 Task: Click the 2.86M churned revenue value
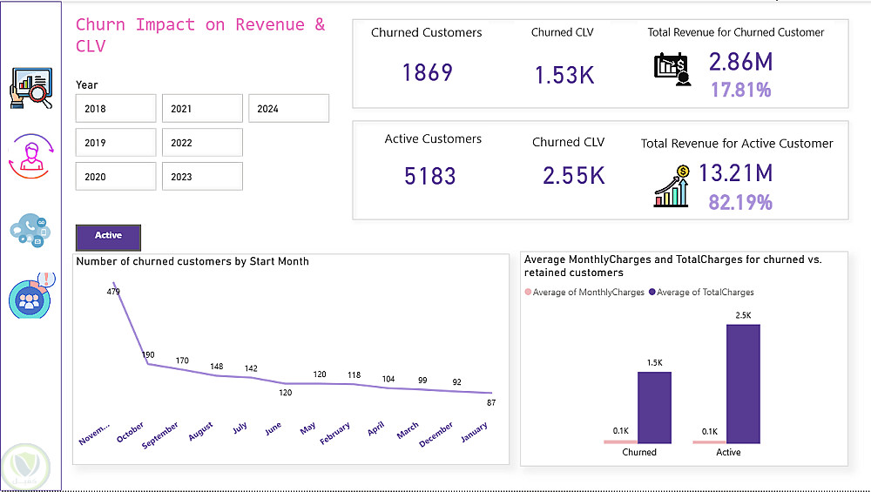click(x=741, y=61)
